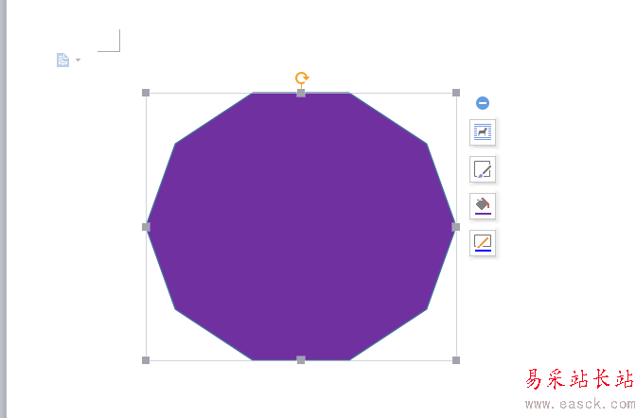Click the orange rotate handle above shape

[x=302, y=78]
